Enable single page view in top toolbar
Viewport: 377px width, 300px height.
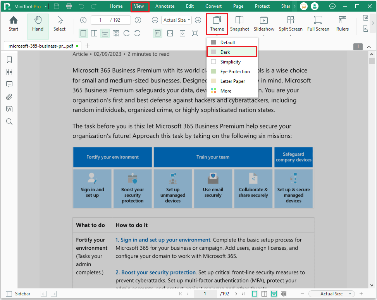[x=83, y=33]
